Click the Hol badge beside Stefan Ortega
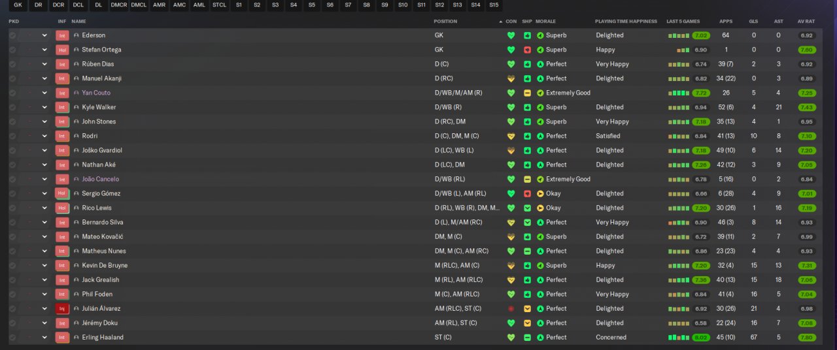Image resolution: width=837 pixels, height=350 pixels. click(62, 50)
